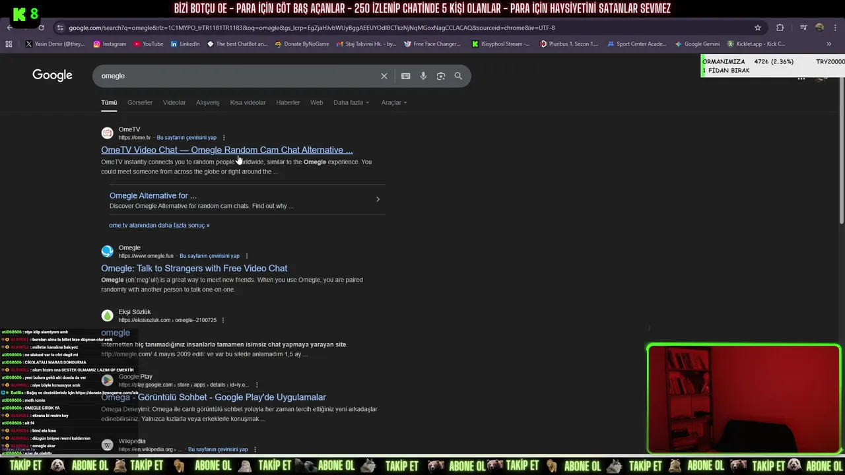Open the Chrome three-dot menu
Viewport: 845px width, 475px height.
pos(836,28)
